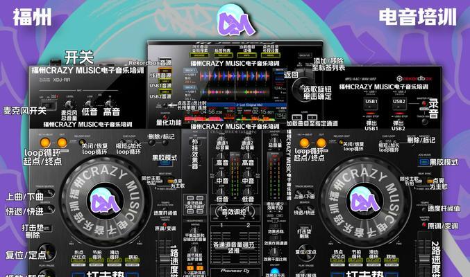Tap the left deck Loop In button
470x277 pixels.
pyautogui.click(x=45, y=143)
